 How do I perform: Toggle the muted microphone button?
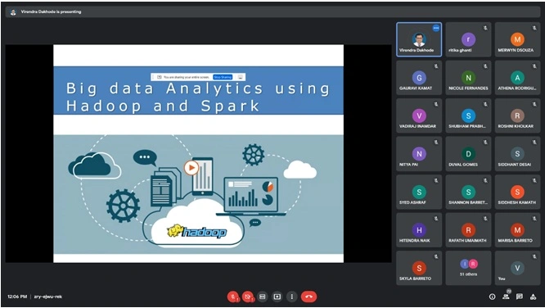tap(233, 297)
